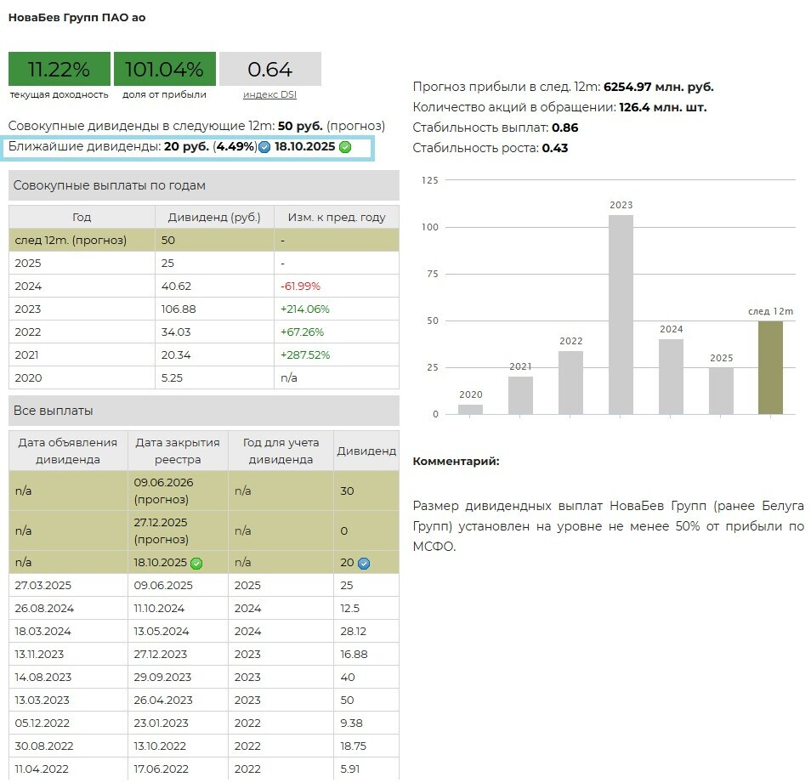The height and width of the screenshot is (783, 811).
Task: Click the 2020 bar in chart
Action: click(470, 409)
